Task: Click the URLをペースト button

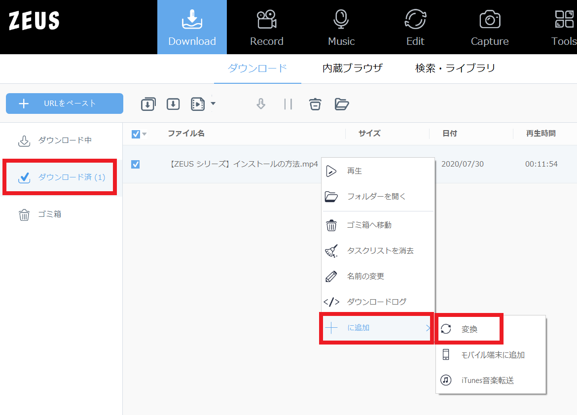Action: coord(65,104)
